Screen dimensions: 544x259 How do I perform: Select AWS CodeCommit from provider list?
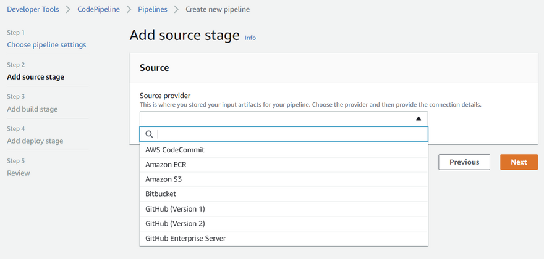tap(175, 150)
